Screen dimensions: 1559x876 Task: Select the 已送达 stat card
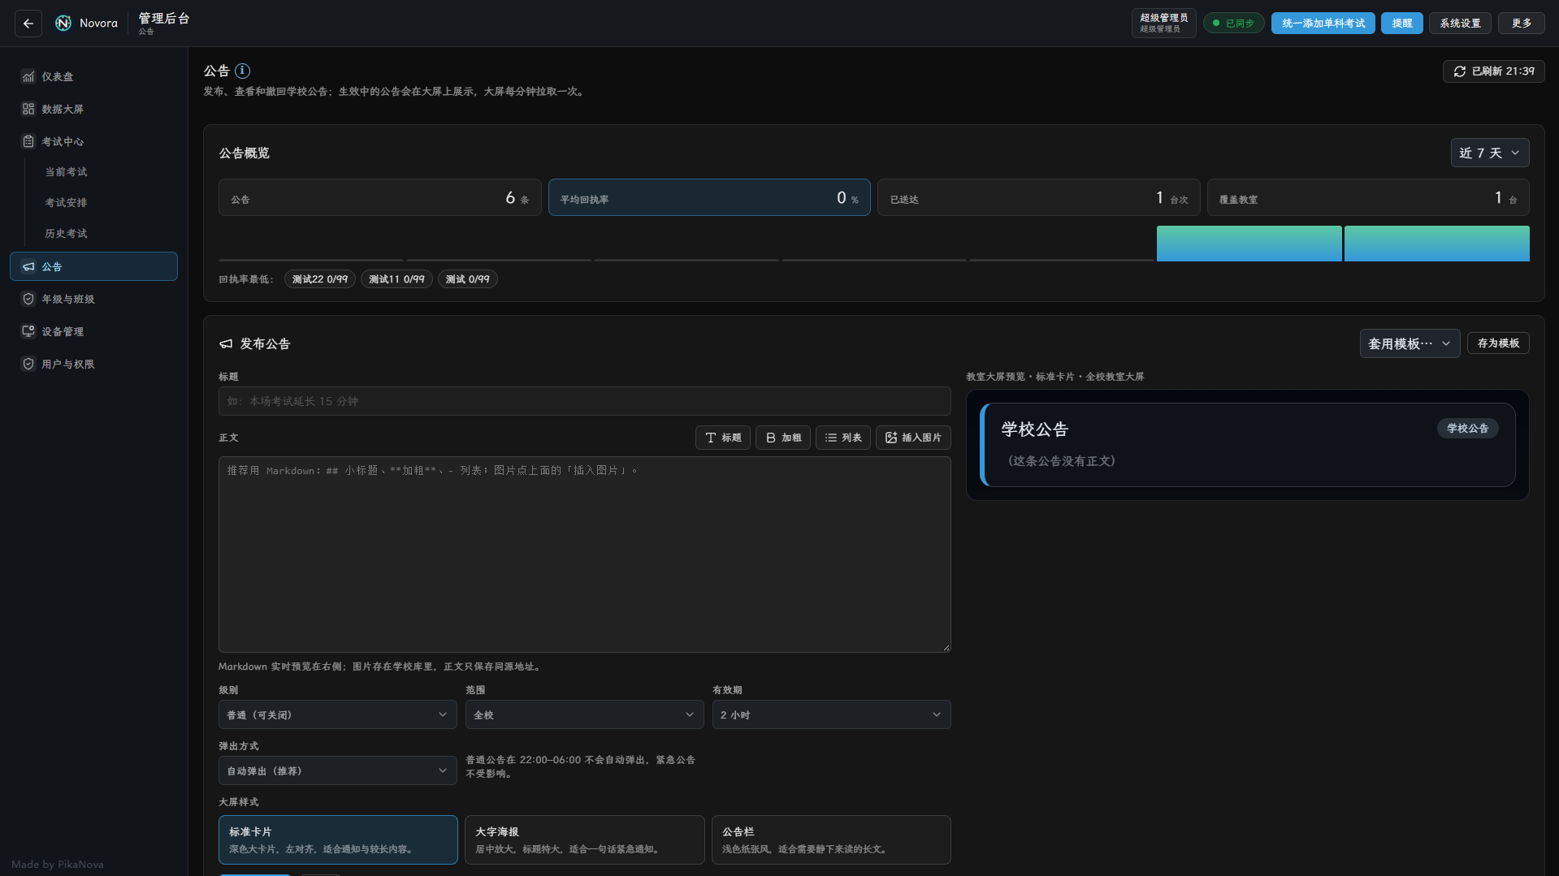pos(1038,197)
